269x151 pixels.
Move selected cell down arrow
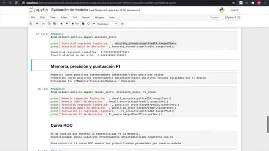click(67, 23)
